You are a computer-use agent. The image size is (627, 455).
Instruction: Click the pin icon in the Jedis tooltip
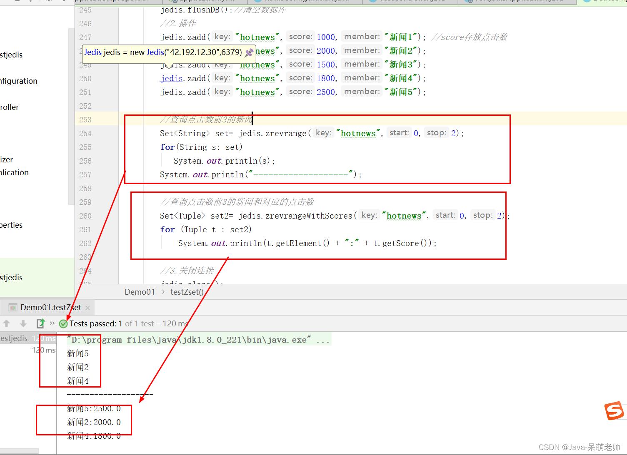point(249,53)
